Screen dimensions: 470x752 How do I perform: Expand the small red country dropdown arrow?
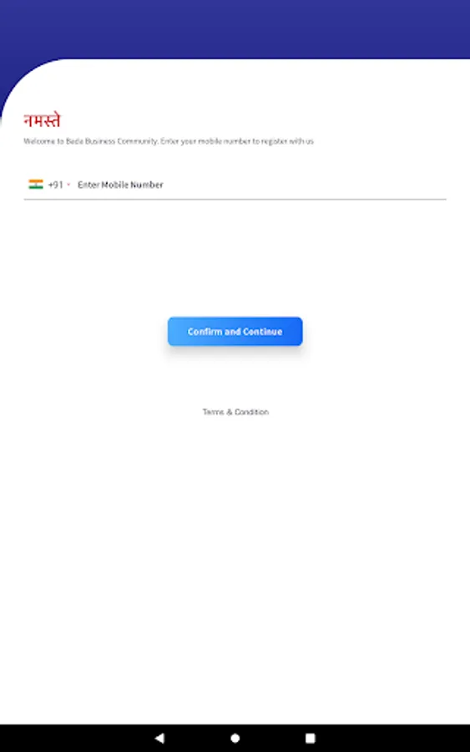click(68, 185)
